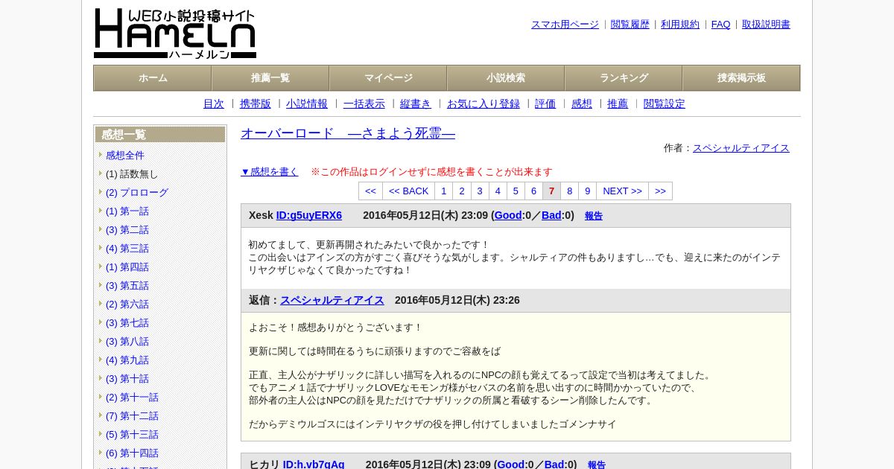Open 閲覧設定 in submenu
The height and width of the screenshot is (469, 894).
coord(665,104)
